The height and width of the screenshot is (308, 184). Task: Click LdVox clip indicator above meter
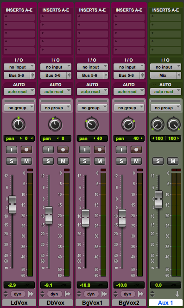pos(30,170)
